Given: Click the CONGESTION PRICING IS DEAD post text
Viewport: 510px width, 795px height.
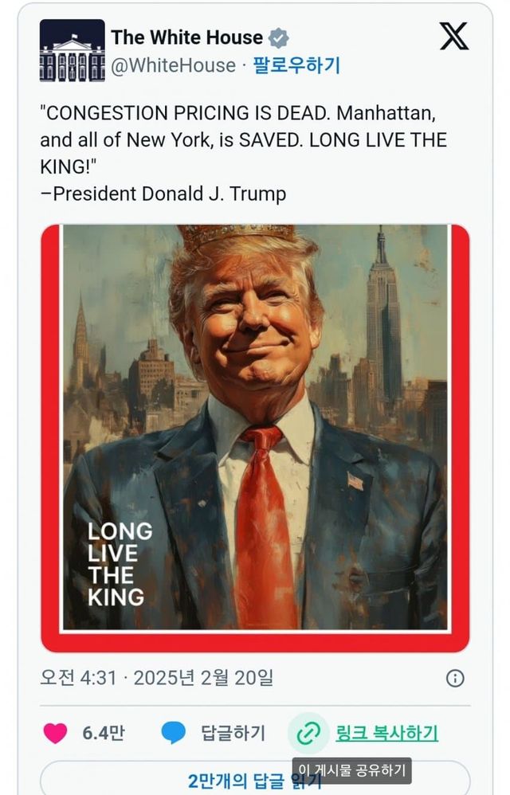Looking at the screenshot, I should [244, 153].
